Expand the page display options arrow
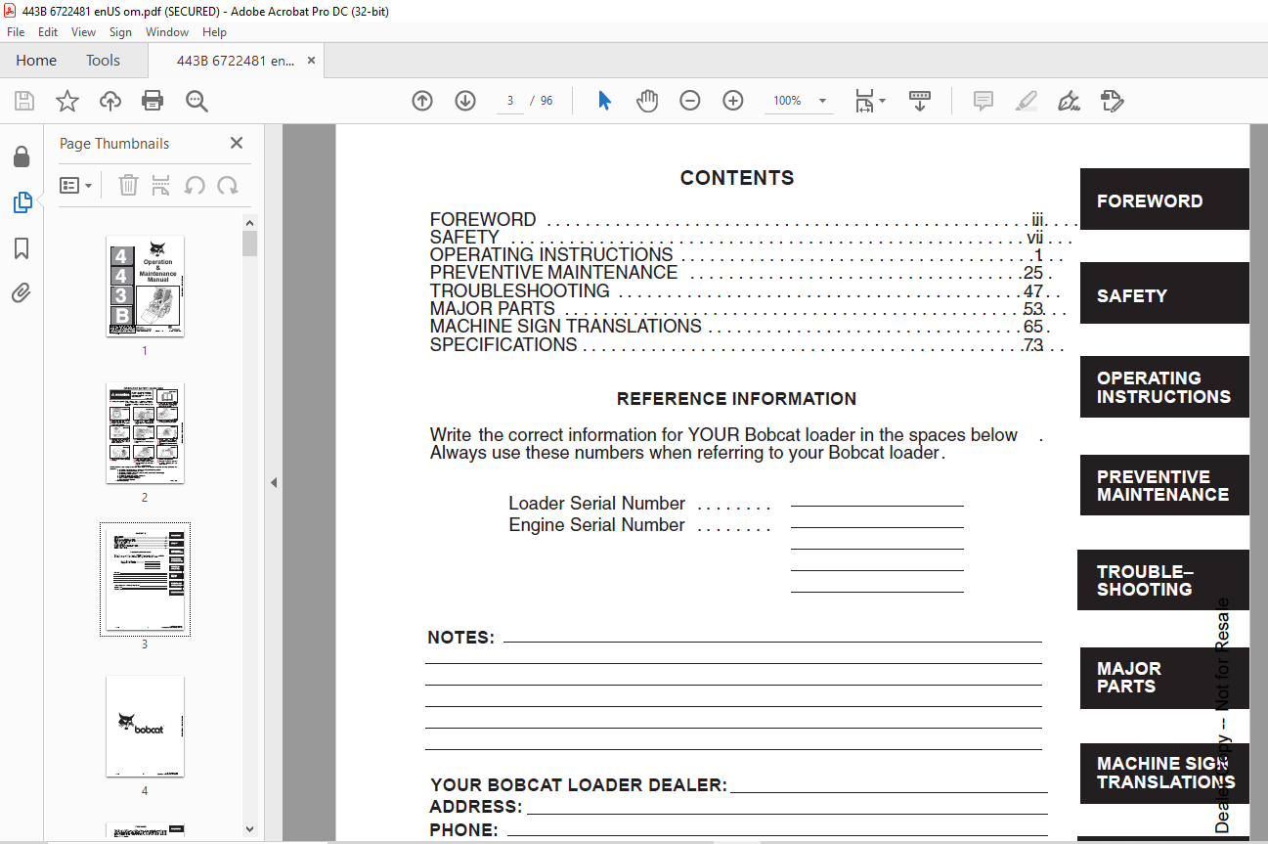1268x844 pixels. click(x=883, y=101)
